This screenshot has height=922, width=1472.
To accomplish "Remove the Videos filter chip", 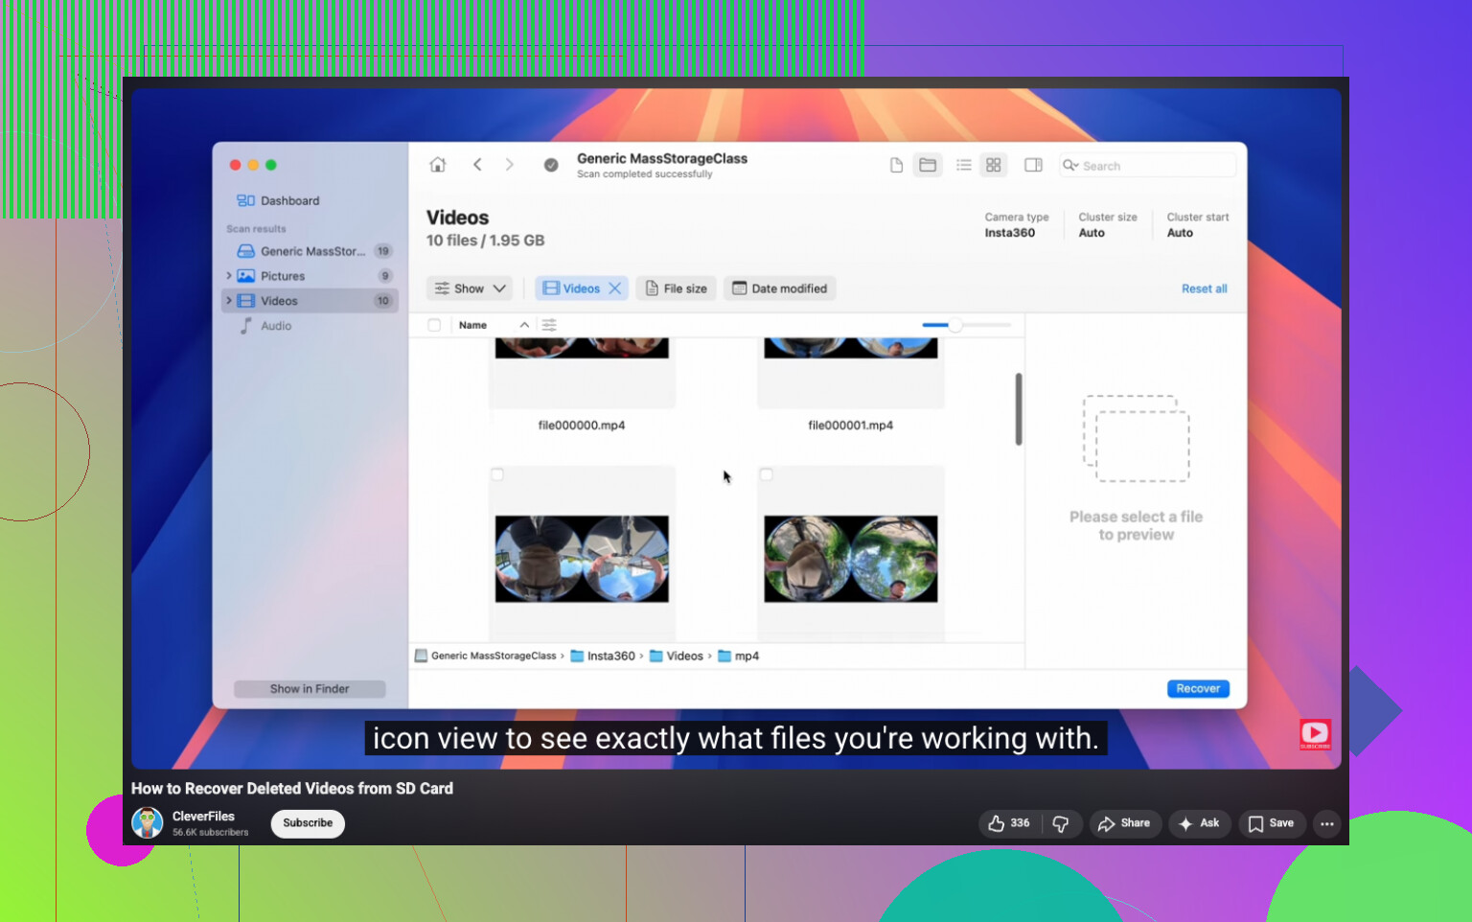I will click(615, 288).
